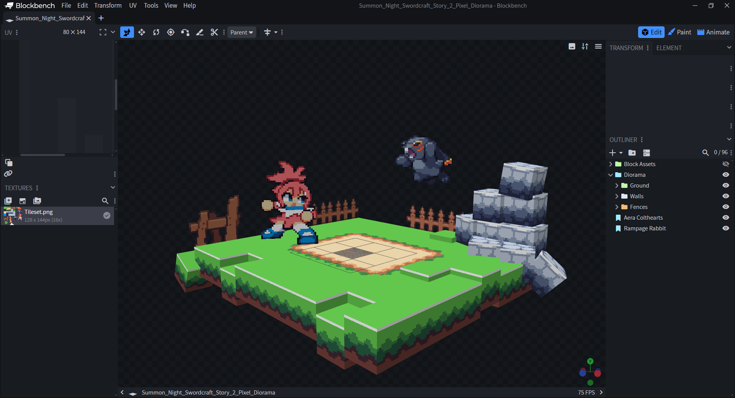Open the UV menu in menu bar

click(133, 5)
